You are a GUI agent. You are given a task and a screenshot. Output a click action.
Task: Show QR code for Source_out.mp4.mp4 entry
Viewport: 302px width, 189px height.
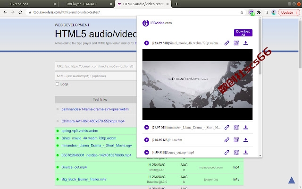point(236,152)
